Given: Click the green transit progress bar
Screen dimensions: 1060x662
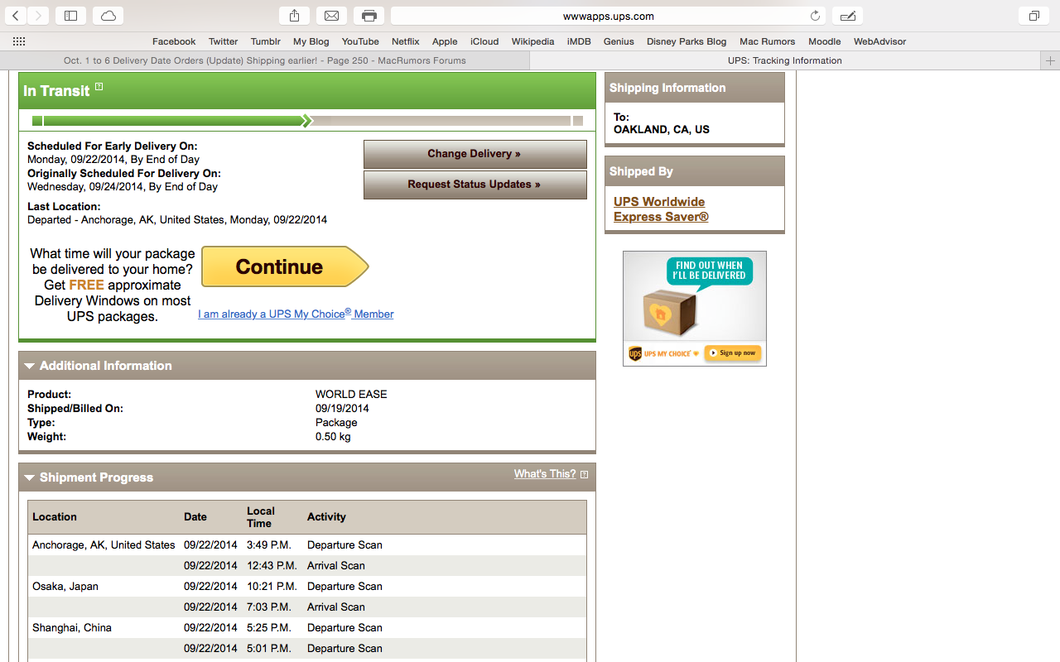Looking at the screenshot, I should pos(307,121).
